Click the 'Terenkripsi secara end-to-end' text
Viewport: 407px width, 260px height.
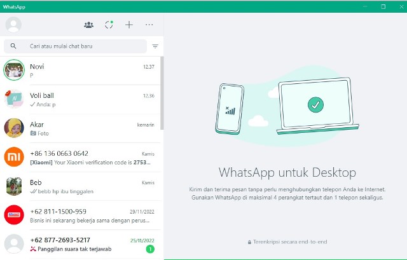(x=290, y=242)
